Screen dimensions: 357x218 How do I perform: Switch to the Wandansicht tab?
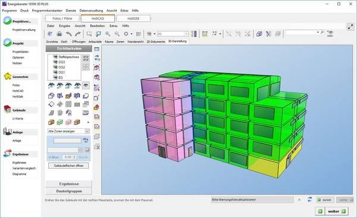click(136, 42)
